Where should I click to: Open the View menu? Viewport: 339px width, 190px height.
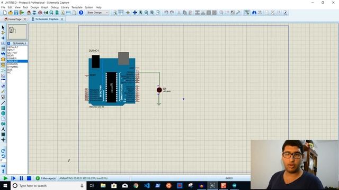pyautogui.click(x=17, y=7)
